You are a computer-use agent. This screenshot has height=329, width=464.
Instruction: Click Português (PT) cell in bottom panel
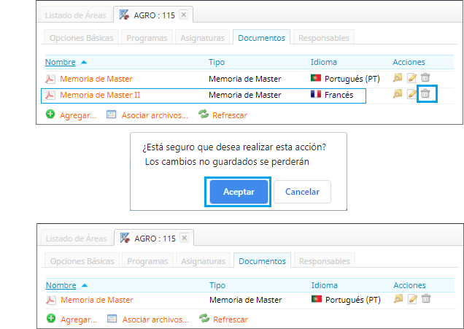pyautogui.click(x=352, y=300)
